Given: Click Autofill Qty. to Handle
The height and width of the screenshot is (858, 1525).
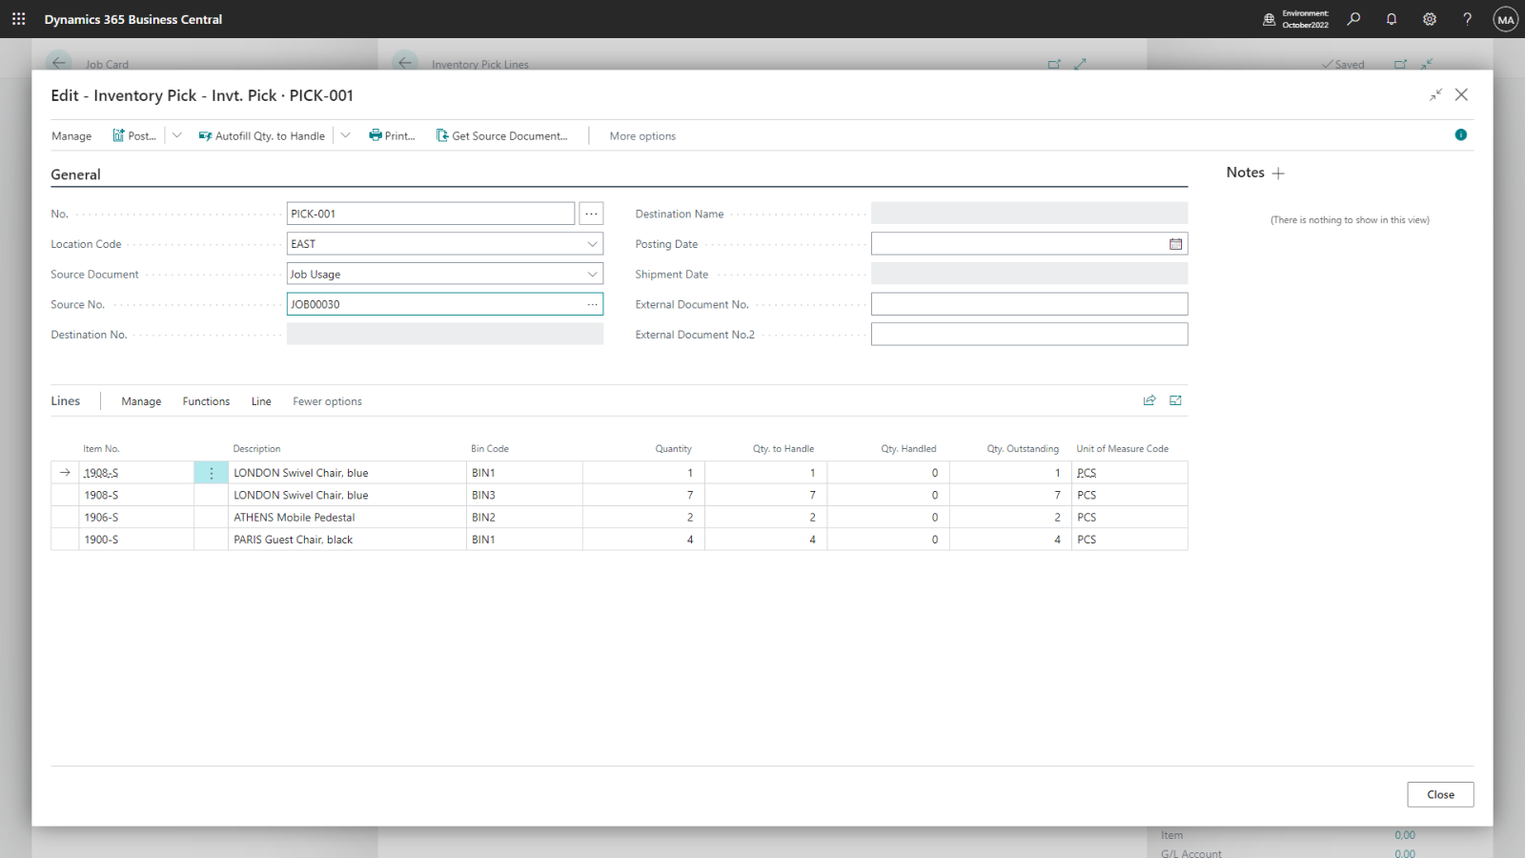Looking at the screenshot, I should (262, 135).
